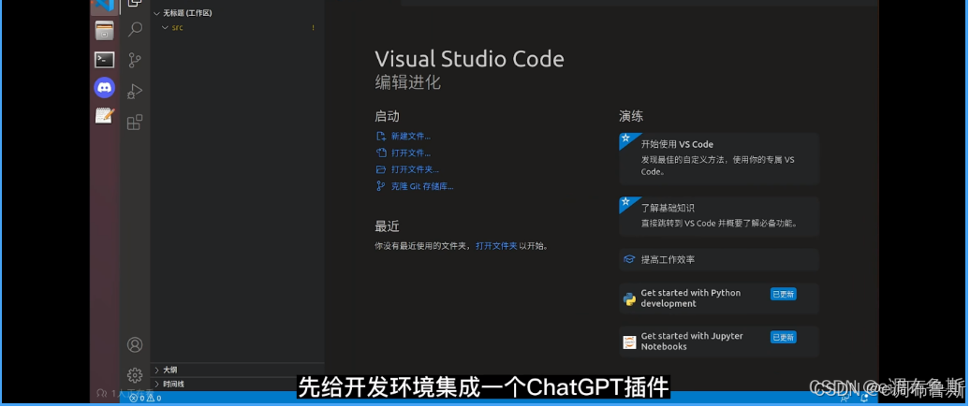The image size is (970, 407).
Task: Click the 打开文件... link
Action: click(x=411, y=153)
